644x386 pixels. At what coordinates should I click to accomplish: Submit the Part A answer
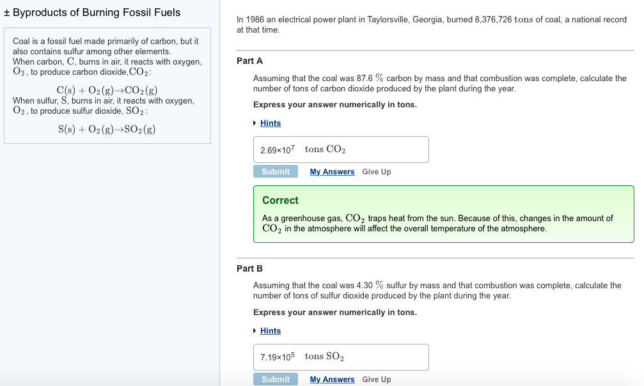pyautogui.click(x=276, y=172)
